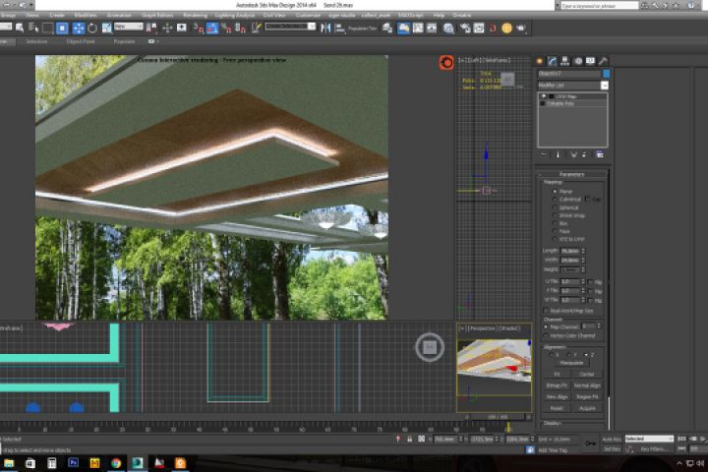Viewport: 708px width, 472px height.
Task: Collapse the Parameters rollout
Action: click(x=570, y=174)
